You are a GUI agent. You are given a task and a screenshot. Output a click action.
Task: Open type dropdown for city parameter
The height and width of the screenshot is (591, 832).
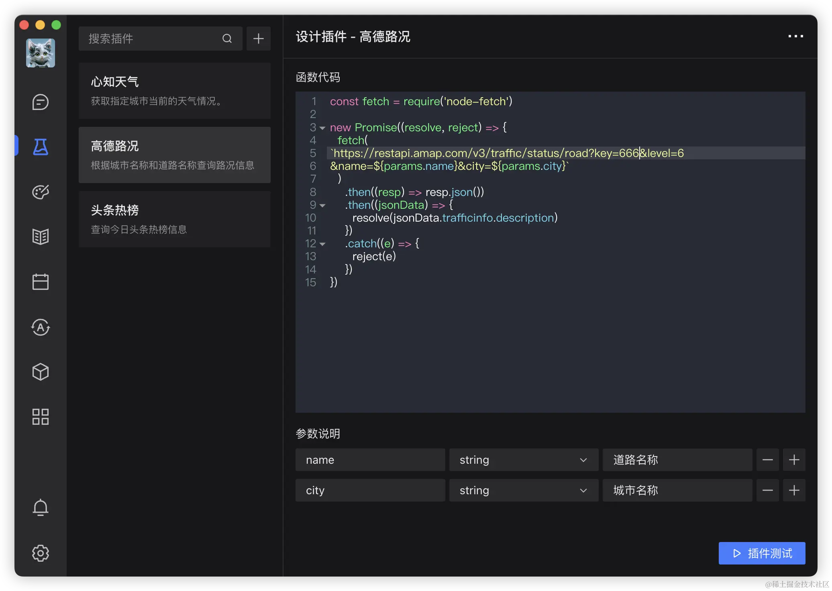point(523,490)
